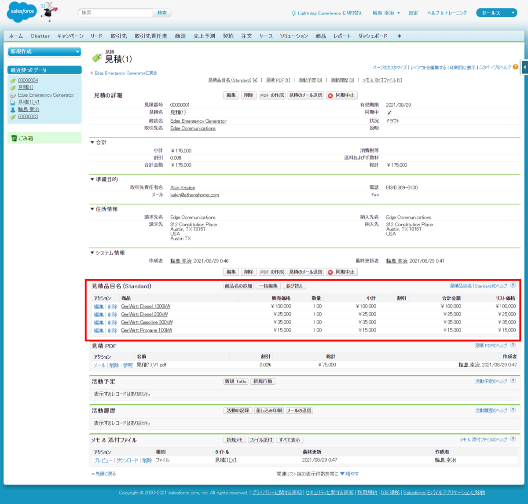Click the 先頭に戻る link
Screen dimensions: 528x504
[x=105, y=474]
